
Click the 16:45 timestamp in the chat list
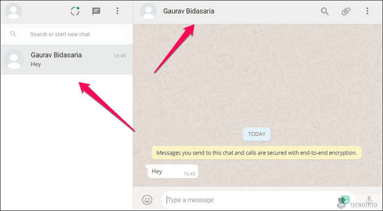[120, 56]
